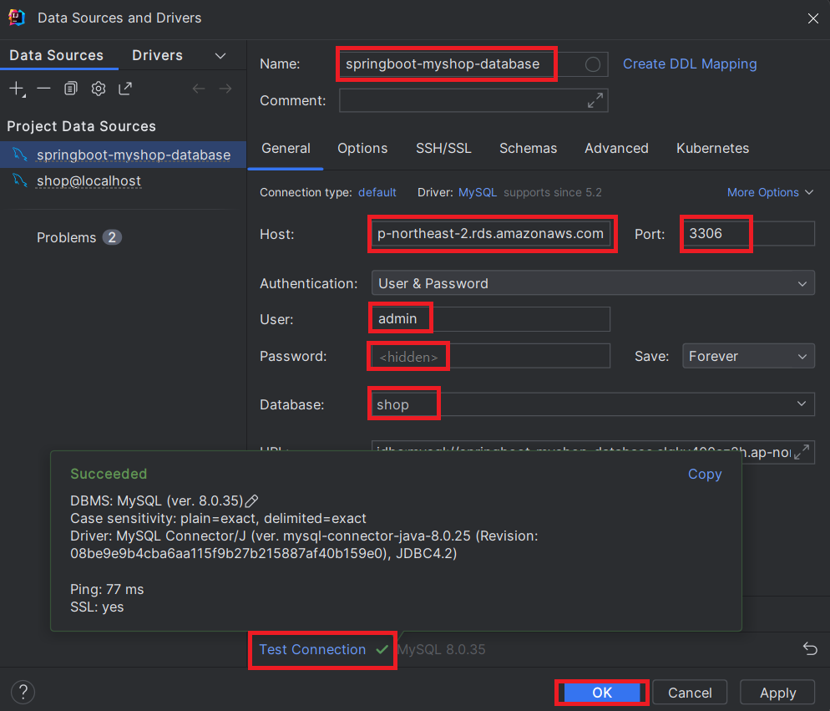Open help with question mark button
The height and width of the screenshot is (711, 830).
(23, 692)
